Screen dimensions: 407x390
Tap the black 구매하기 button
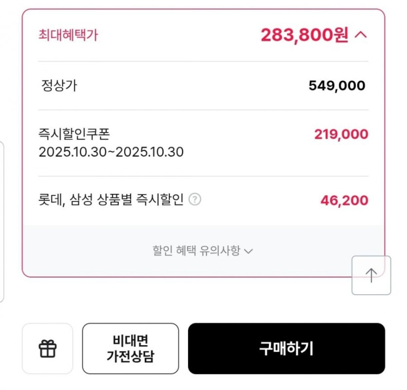pos(286,349)
